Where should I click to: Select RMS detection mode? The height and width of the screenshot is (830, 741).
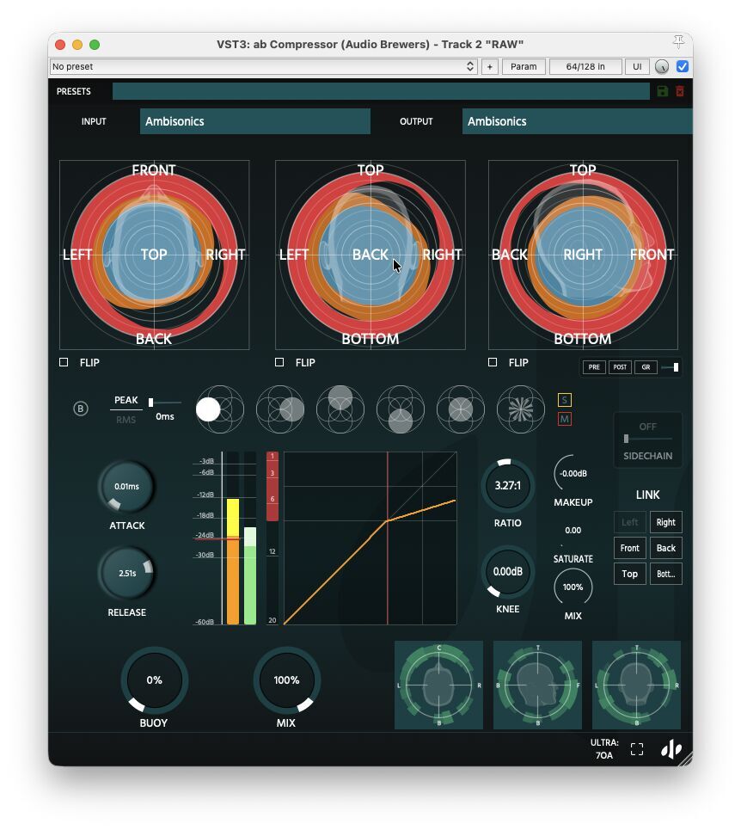(126, 420)
